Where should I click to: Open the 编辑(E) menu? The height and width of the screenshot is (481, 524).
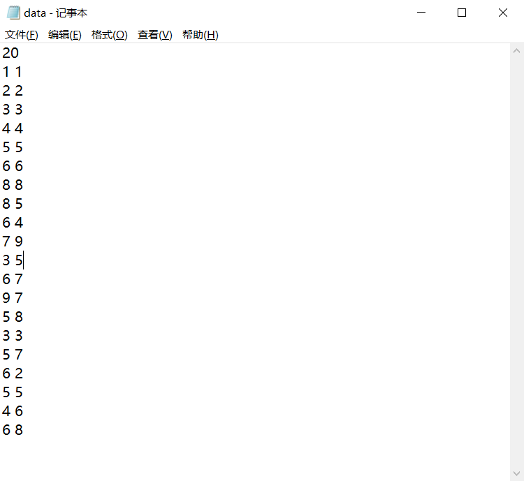[x=64, y=35]
